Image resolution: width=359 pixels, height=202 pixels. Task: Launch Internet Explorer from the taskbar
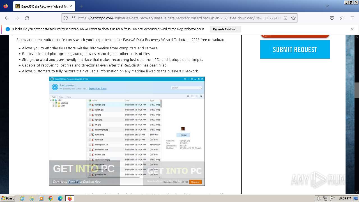coord(22,198)
